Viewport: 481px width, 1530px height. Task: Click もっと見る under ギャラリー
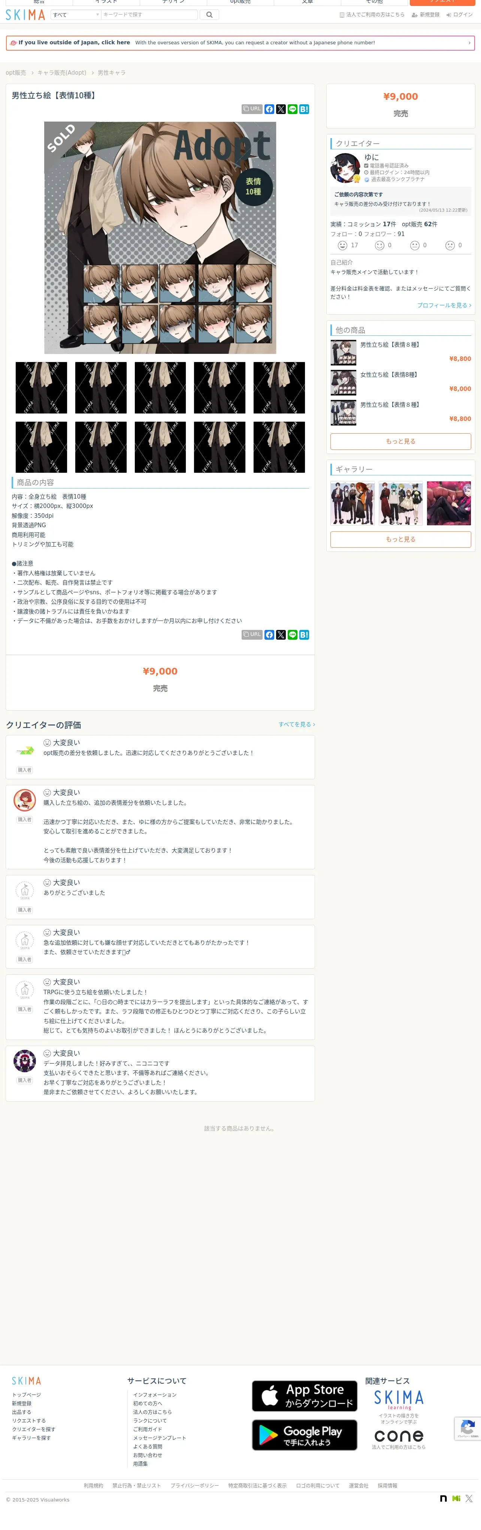tap(400, 539)
